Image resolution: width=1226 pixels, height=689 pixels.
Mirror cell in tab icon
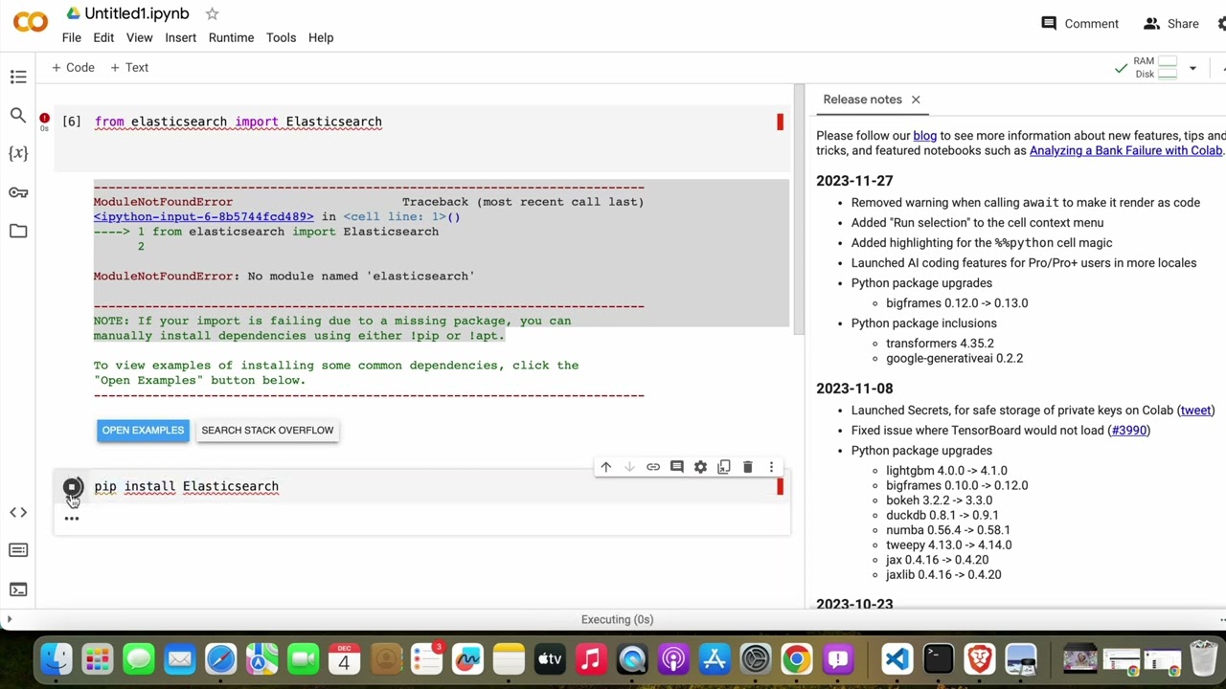724,467
